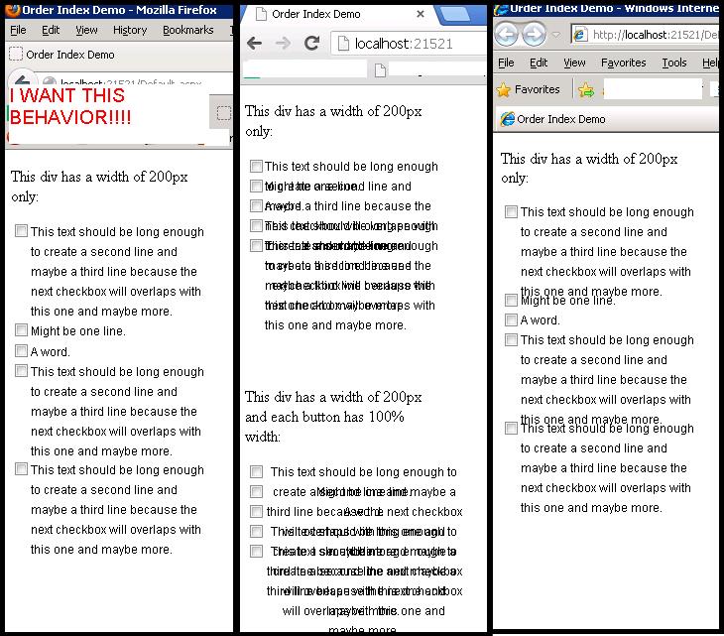Reload the page in Chrome
Image resolution: width=724 pixels, height=636 pixels.
point(311,43)
